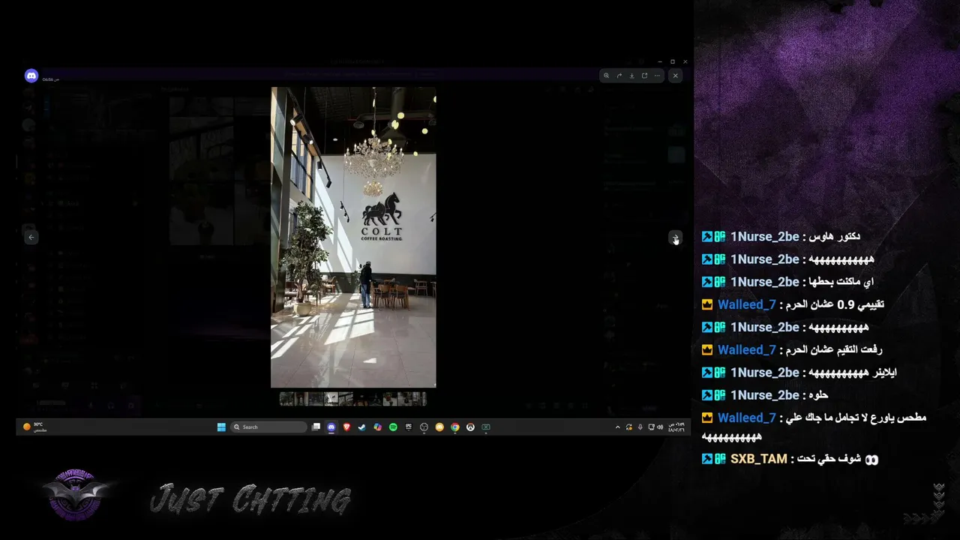This screenshot has width=960, height=540.
Task: Open the Windows Start menu
Action: tap(221, 427)
